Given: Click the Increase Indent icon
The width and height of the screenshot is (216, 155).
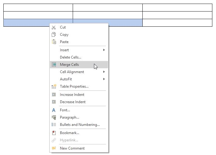Looking at the screenshot, I should 54,95.
